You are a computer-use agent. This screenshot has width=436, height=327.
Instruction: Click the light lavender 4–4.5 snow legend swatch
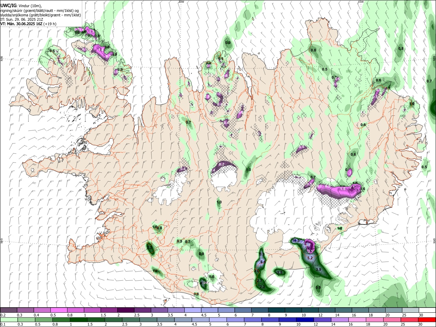[193, 310]
